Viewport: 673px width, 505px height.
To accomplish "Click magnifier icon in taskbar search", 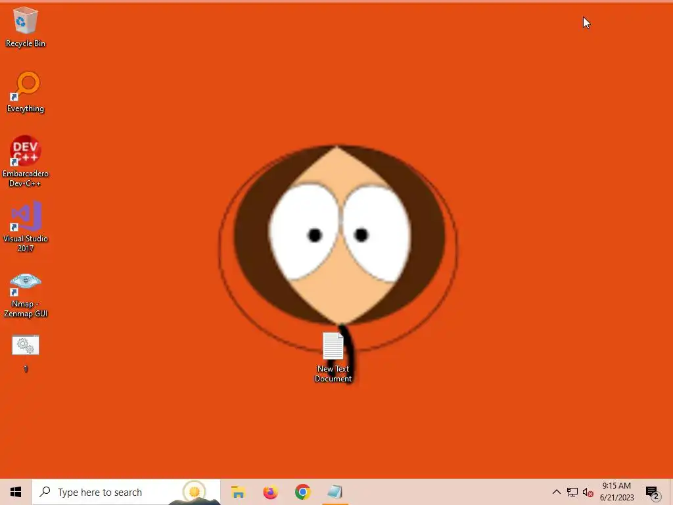I will [x=45, y=492].
